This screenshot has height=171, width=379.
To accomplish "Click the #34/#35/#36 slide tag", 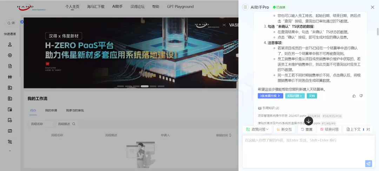I will (332, 116).
